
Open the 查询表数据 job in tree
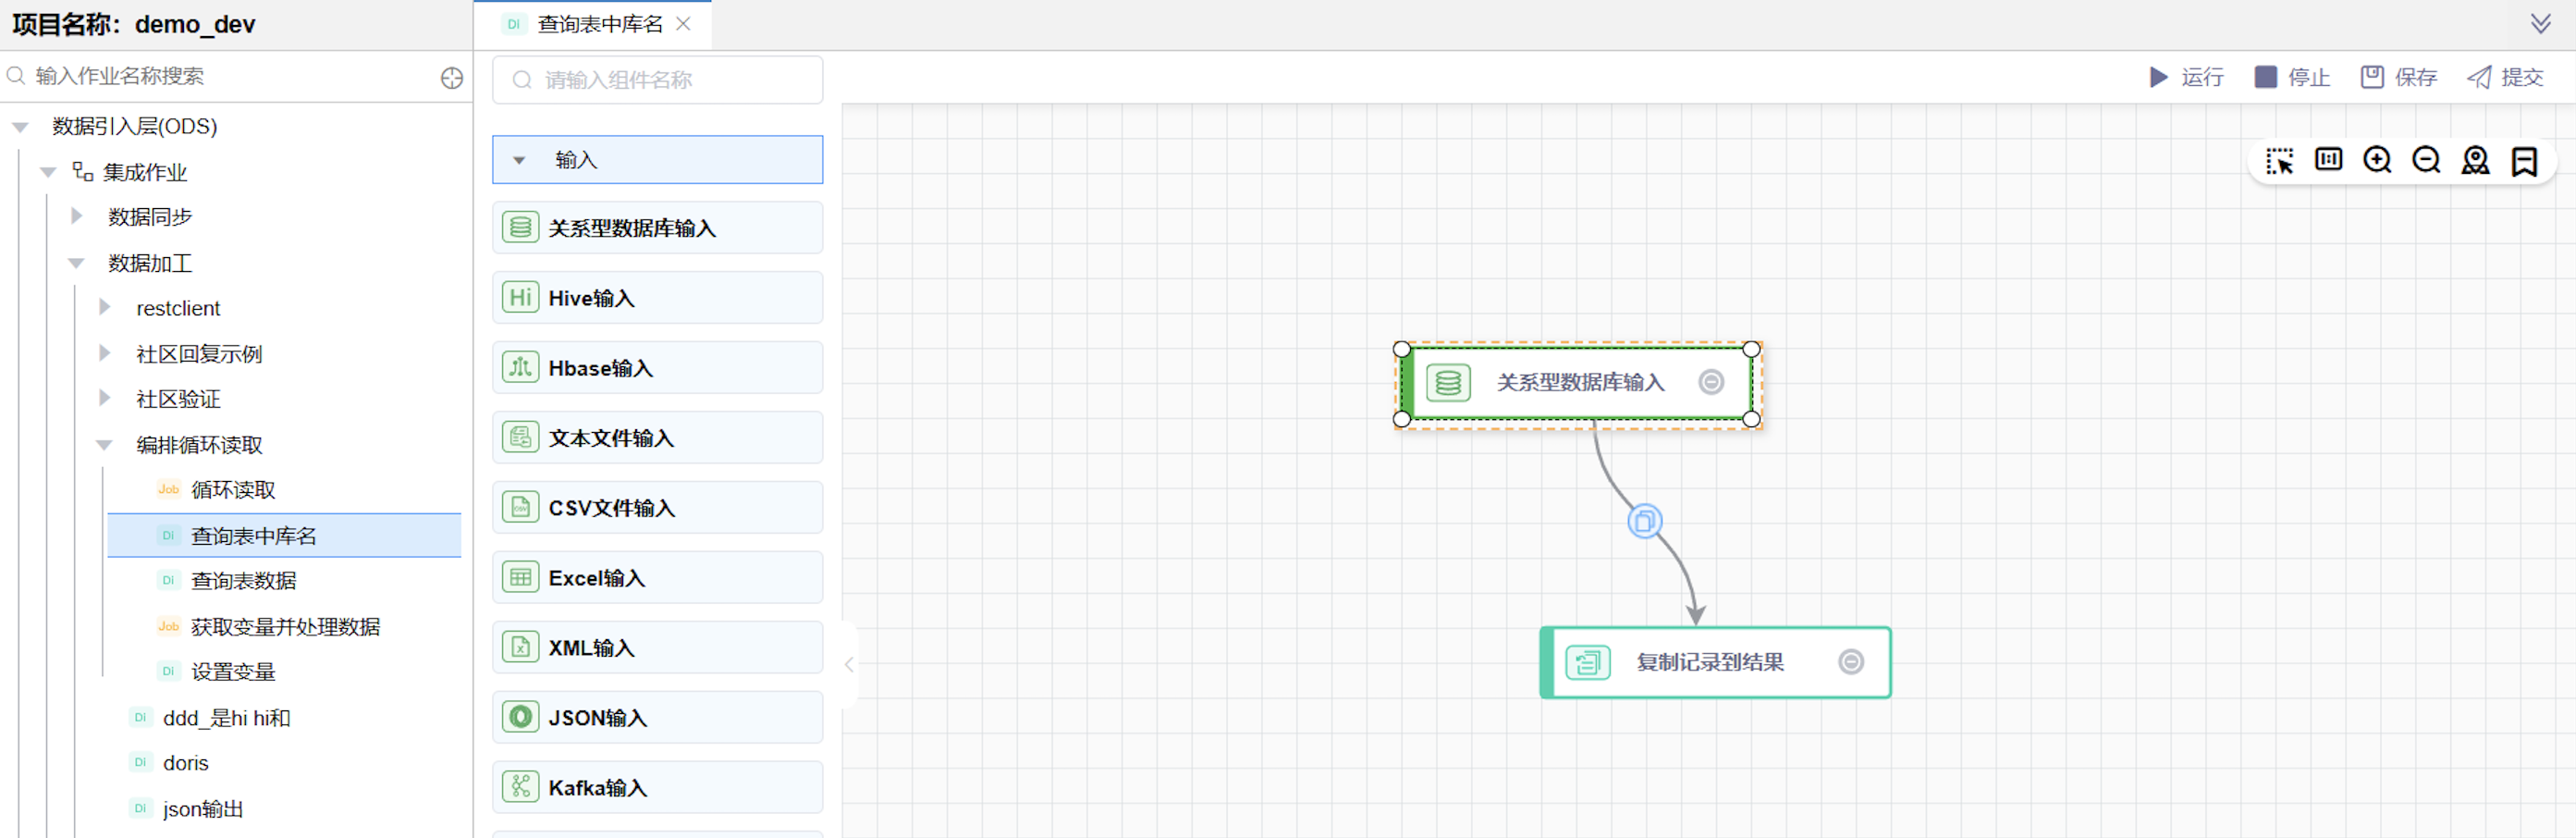[243, 581]
